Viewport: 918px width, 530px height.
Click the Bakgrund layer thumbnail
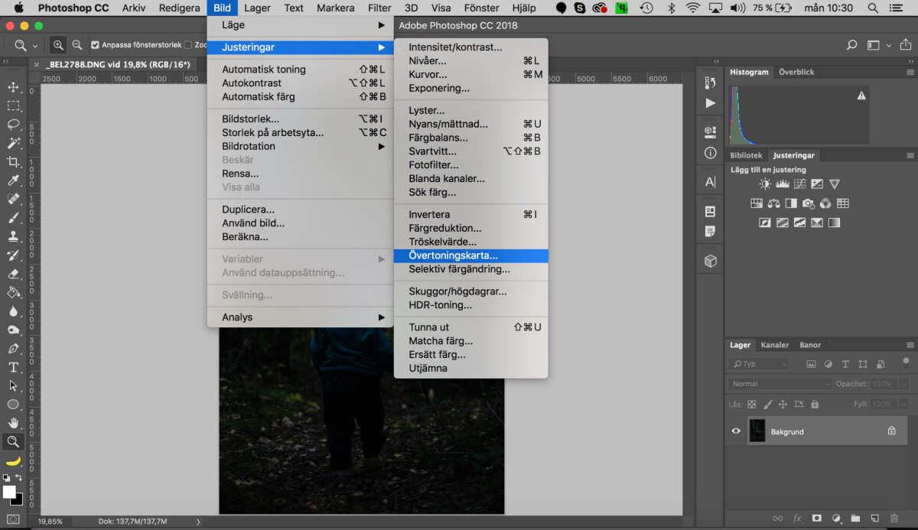pos(757,431)
